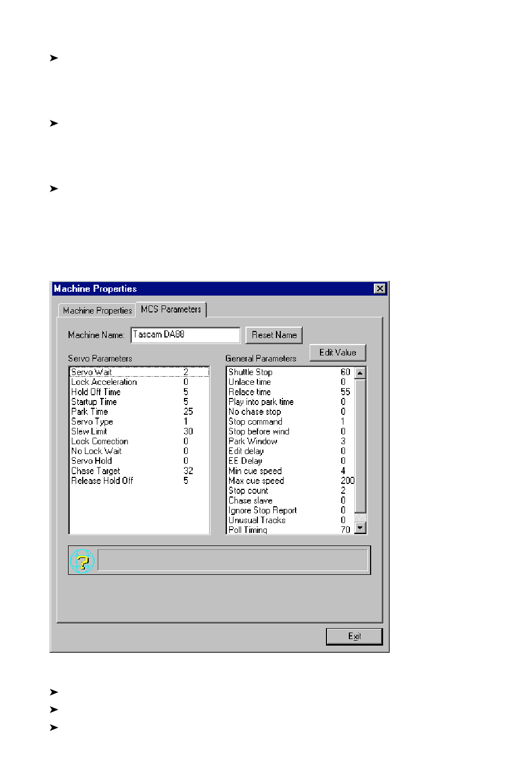
Task: Select the Chase Target parameter
Action: pos(139,471)
